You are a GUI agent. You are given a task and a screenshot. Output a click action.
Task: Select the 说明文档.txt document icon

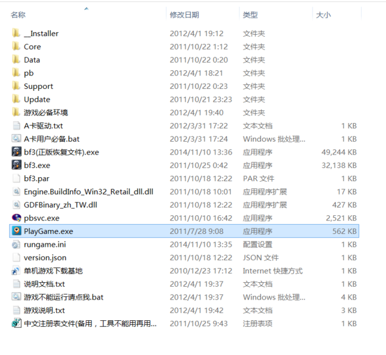[16, 283]
